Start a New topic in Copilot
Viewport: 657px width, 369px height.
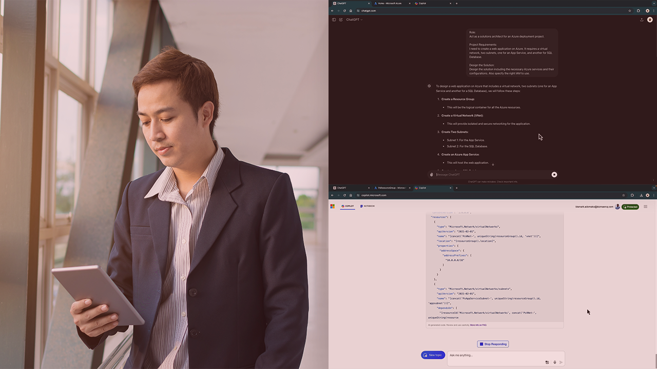433,355
